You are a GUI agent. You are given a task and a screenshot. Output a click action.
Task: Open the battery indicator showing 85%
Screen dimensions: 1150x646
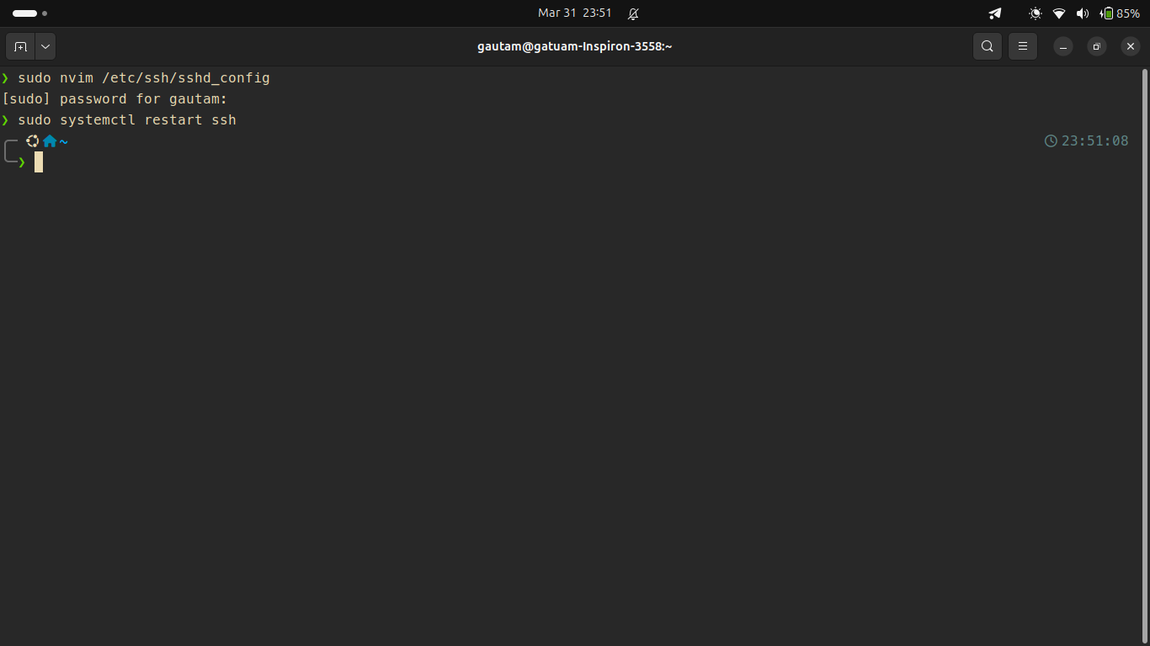pyautogui.click(x=1121, y=13)
